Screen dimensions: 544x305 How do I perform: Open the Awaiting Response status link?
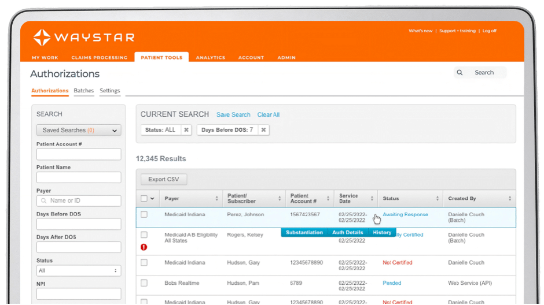point(405,215)
